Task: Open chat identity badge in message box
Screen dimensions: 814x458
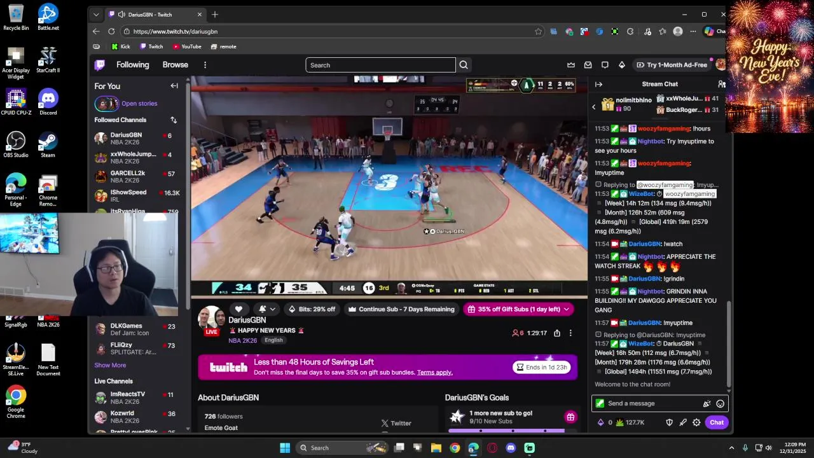Action: tap(600, 403)
